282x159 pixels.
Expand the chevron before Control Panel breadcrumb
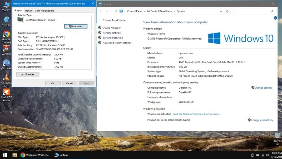pyautogui.click(x=125, y=11)
